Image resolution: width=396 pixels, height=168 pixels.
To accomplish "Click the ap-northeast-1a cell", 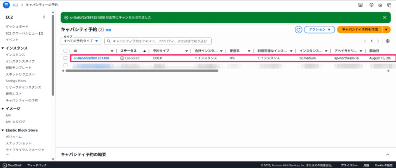I will 346,58.
